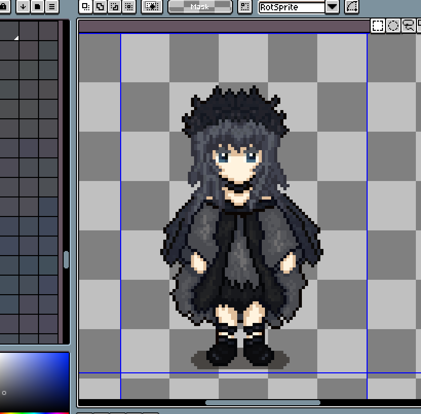Choose the Subtract from selection mode icon
Screen dimensions: 421x414
[114, 7]
